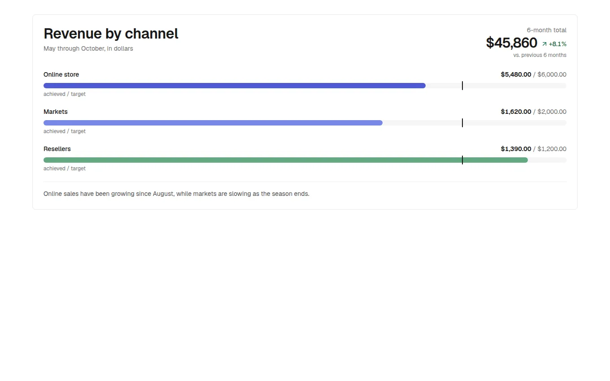610x381 pixels.
Task: Click the "Markets" channel label
Action: tap(56, 112)
